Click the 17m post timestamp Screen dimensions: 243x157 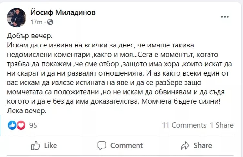[x=36, y=22]
